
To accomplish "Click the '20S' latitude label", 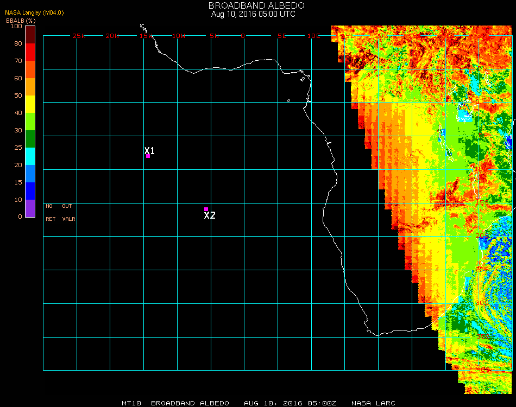I will pyautogui.click(x=482, y=236).
